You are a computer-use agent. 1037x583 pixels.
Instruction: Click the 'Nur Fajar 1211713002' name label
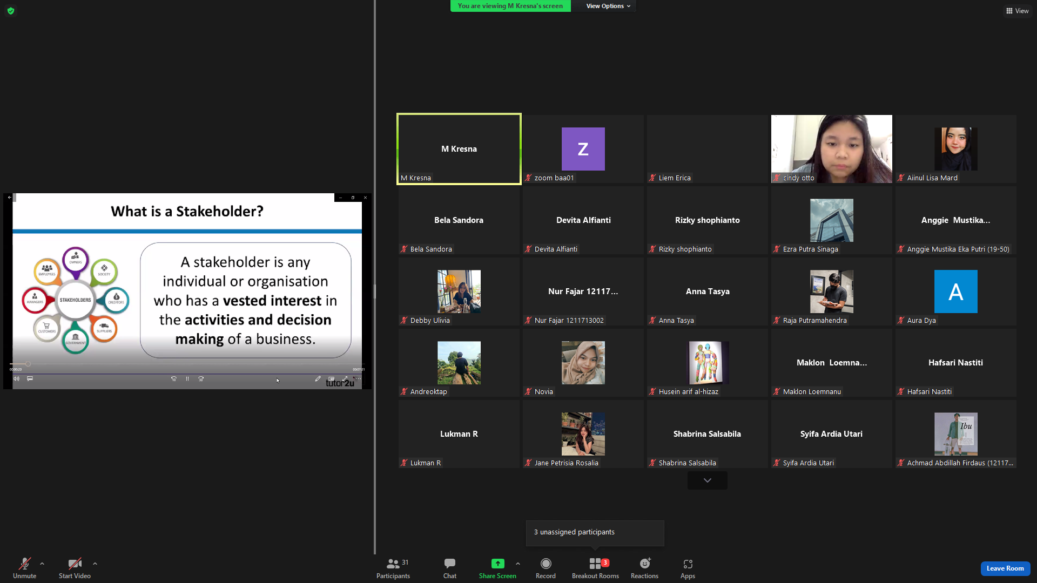(x=569, y=320)
